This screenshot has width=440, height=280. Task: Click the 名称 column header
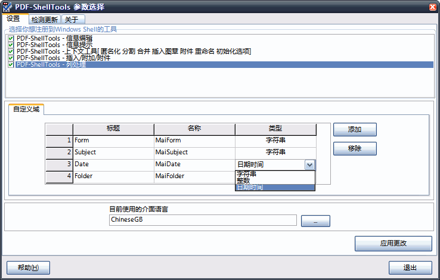point(194,128)
